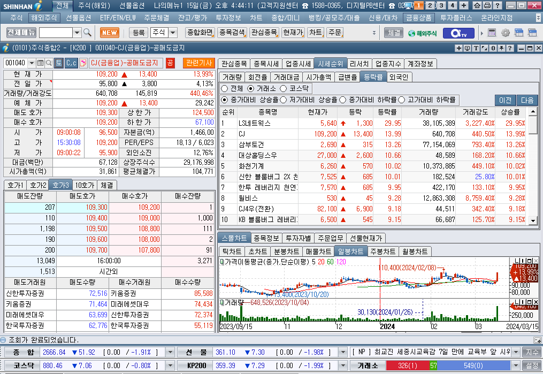Expand the top menu bar double chevron
The width and height of the screenshot is (543, 374).
click(x=538, y=18)
